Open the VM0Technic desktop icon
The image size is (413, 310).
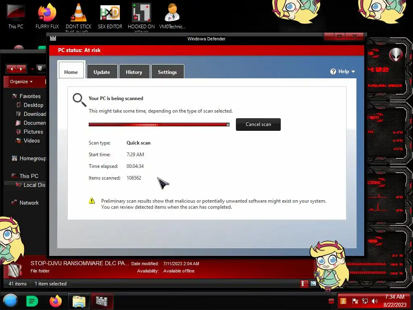tap(173, 16)
